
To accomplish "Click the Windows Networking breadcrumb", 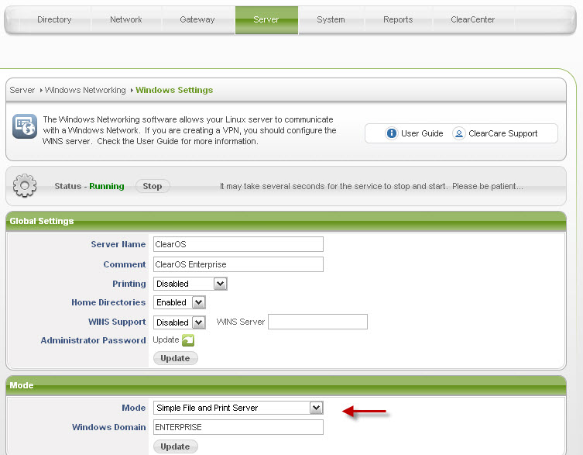I will (85, 90).
